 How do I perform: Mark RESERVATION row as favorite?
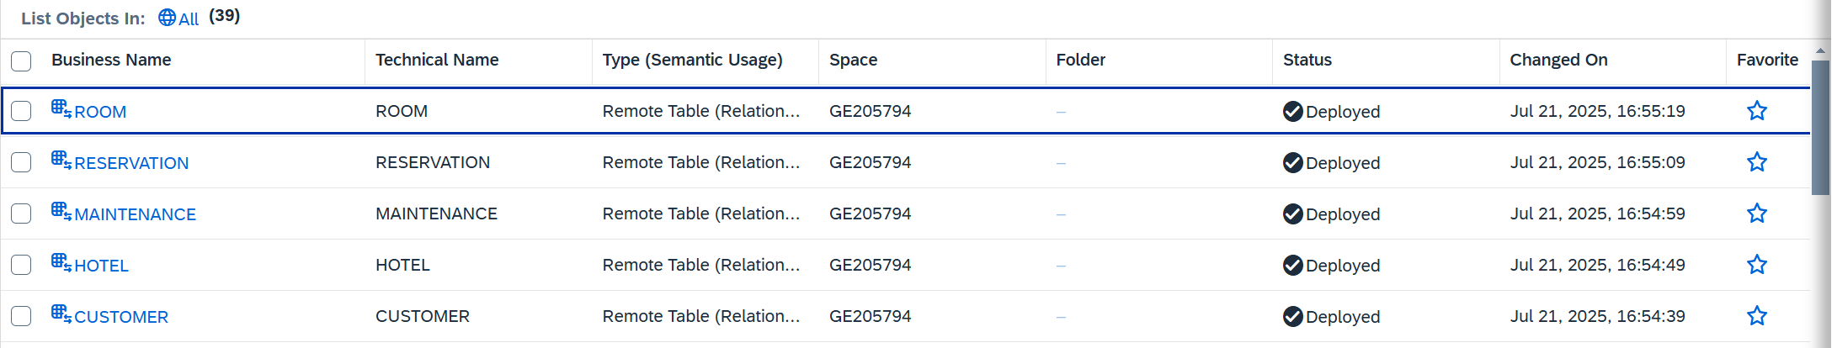(x=1756, y=162)
